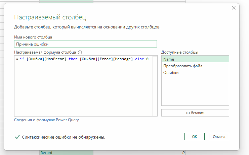The height and width of the screenshot is (155, 249).
Task: Confirm with the OK button
Action: coord(194,137)
